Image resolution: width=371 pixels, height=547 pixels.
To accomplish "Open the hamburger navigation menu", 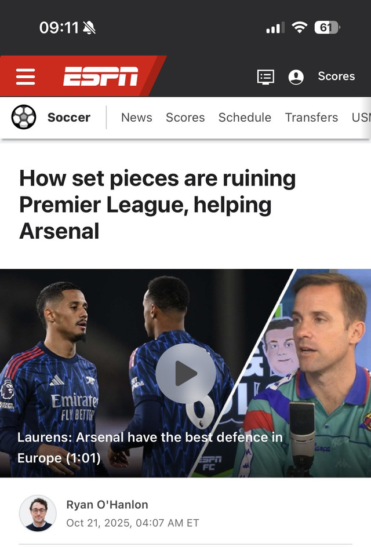I will pos(26,76).
